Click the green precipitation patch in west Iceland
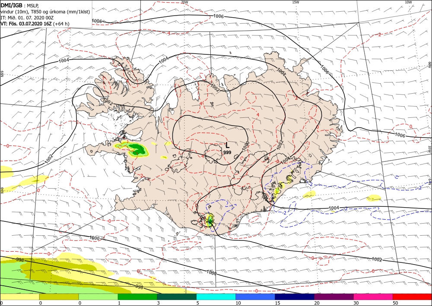The width and height of the screenshot is (432, 306). [x=137, y=149]
